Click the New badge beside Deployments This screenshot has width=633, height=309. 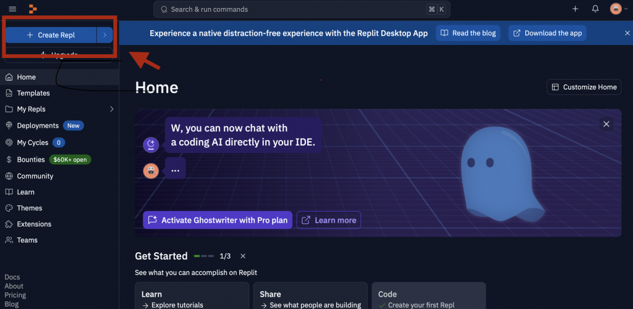[x=74, y=126]
